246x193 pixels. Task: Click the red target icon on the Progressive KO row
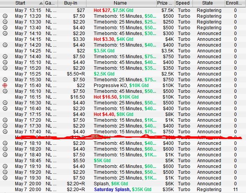(5, 86)
